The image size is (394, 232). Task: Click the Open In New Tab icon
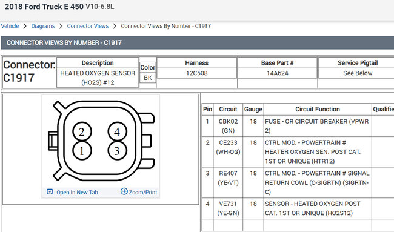(50, 192)
